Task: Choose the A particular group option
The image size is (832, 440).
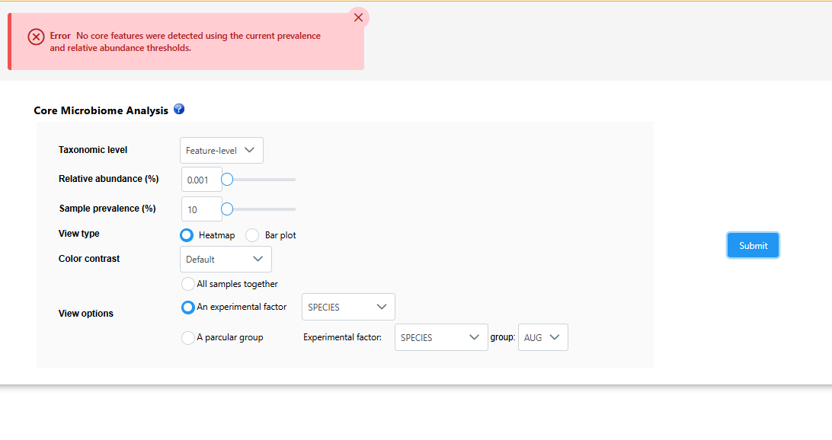Action: [x=188, y=338]
